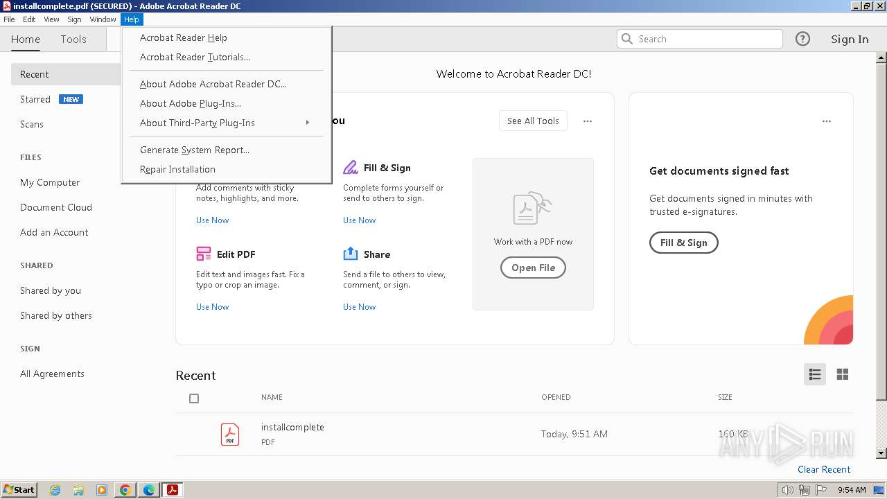Select Starred in sidebar
The image size is (887, 499).
click(35, 99)
